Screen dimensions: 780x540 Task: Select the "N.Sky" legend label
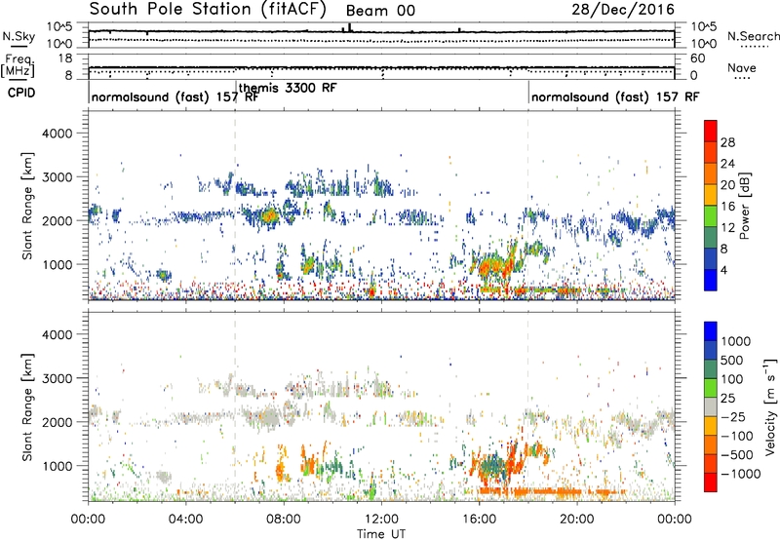19,36
